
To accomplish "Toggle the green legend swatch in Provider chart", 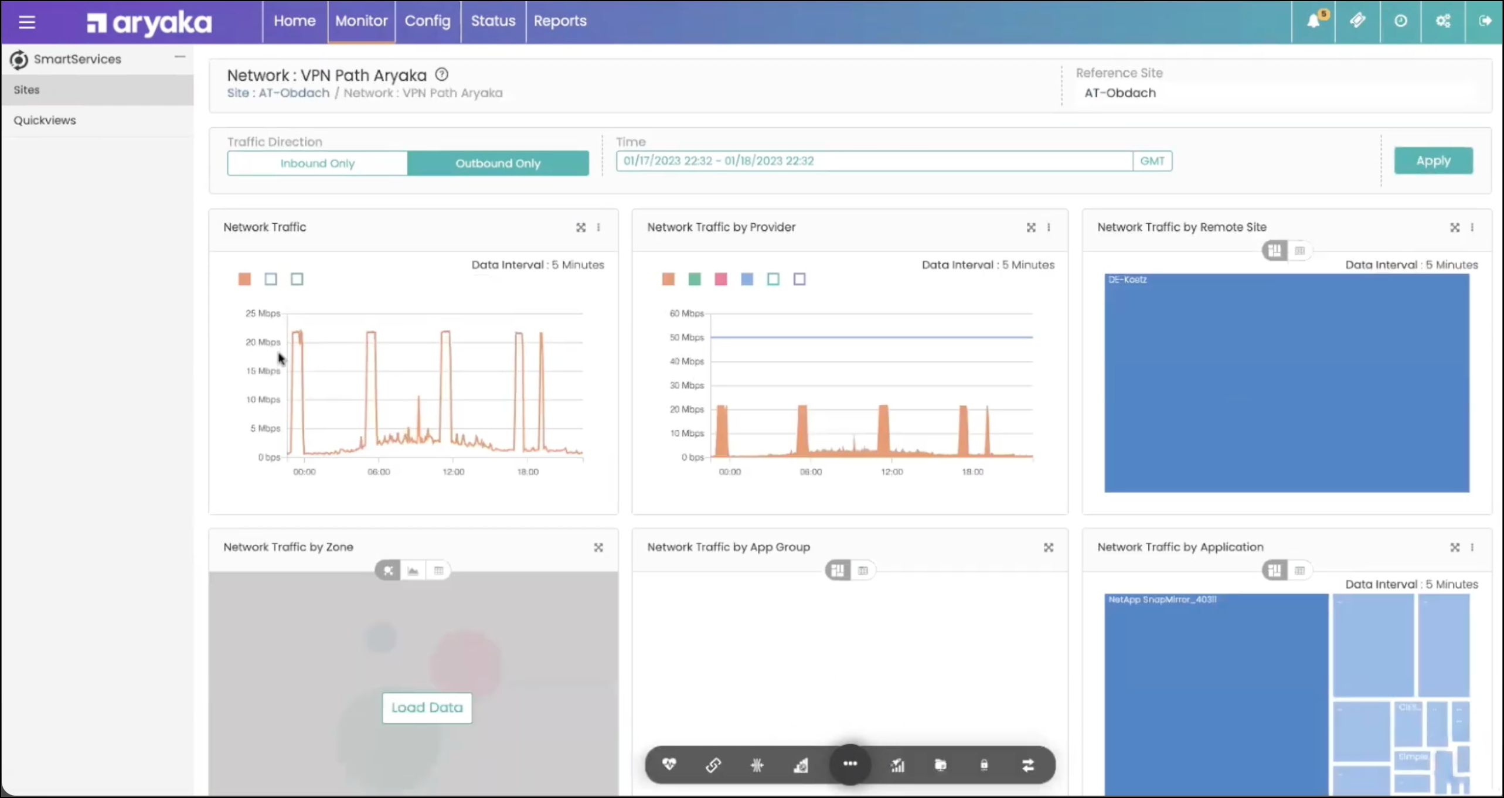I will [x=695, y=279].
